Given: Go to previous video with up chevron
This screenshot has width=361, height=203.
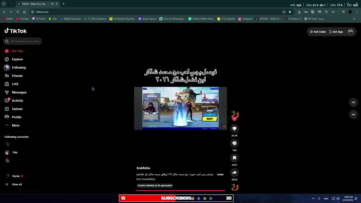Looking at the screenshot, I should coord(353,103).
